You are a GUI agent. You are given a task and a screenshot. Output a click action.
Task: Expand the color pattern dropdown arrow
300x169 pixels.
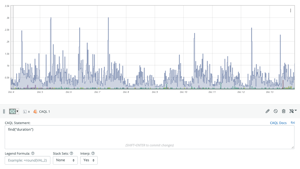point(17,111)
